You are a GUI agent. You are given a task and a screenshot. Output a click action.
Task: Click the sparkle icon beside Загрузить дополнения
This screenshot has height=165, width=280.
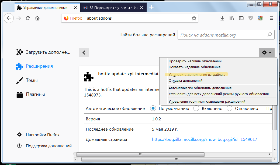coord(20,52)
